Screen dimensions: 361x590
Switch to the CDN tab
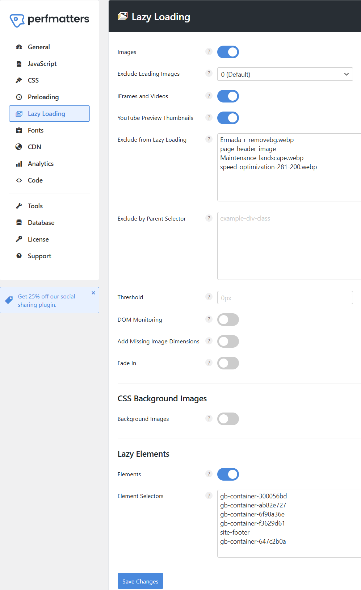pyautogui.click(x=49, y=147)
